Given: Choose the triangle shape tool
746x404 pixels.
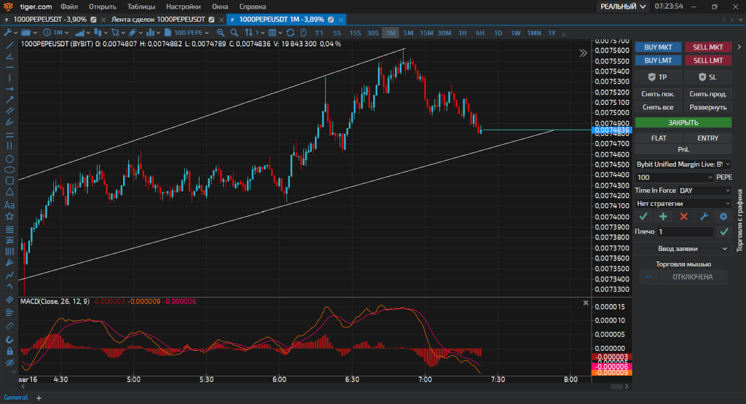Looking at the screenshot, I should click(9, 192).
